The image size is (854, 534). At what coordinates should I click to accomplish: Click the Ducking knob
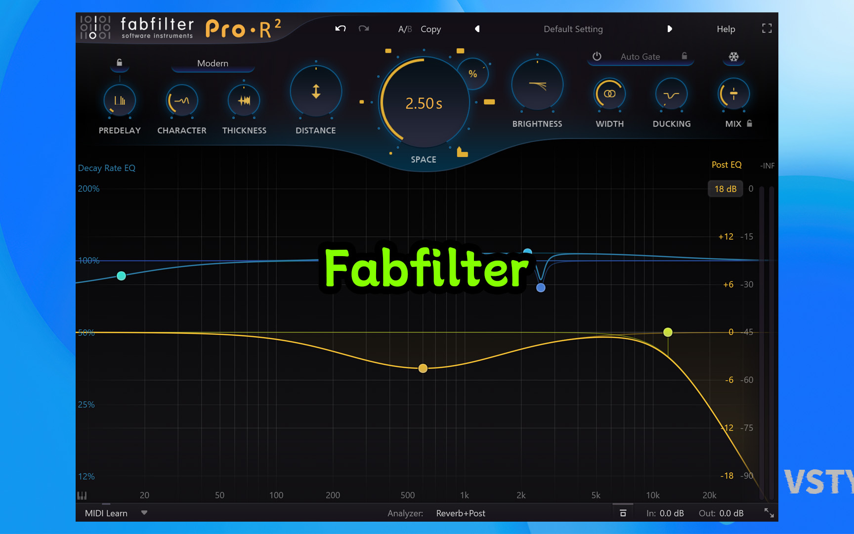tap(671, 94)
